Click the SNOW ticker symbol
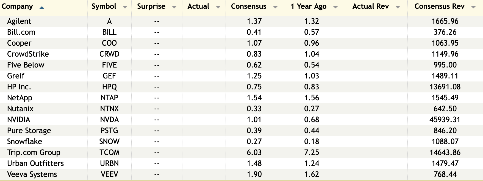This screenshot has height=181, width=483. click(109, 142)
